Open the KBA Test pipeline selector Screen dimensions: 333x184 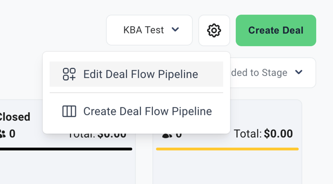(149, 30)
